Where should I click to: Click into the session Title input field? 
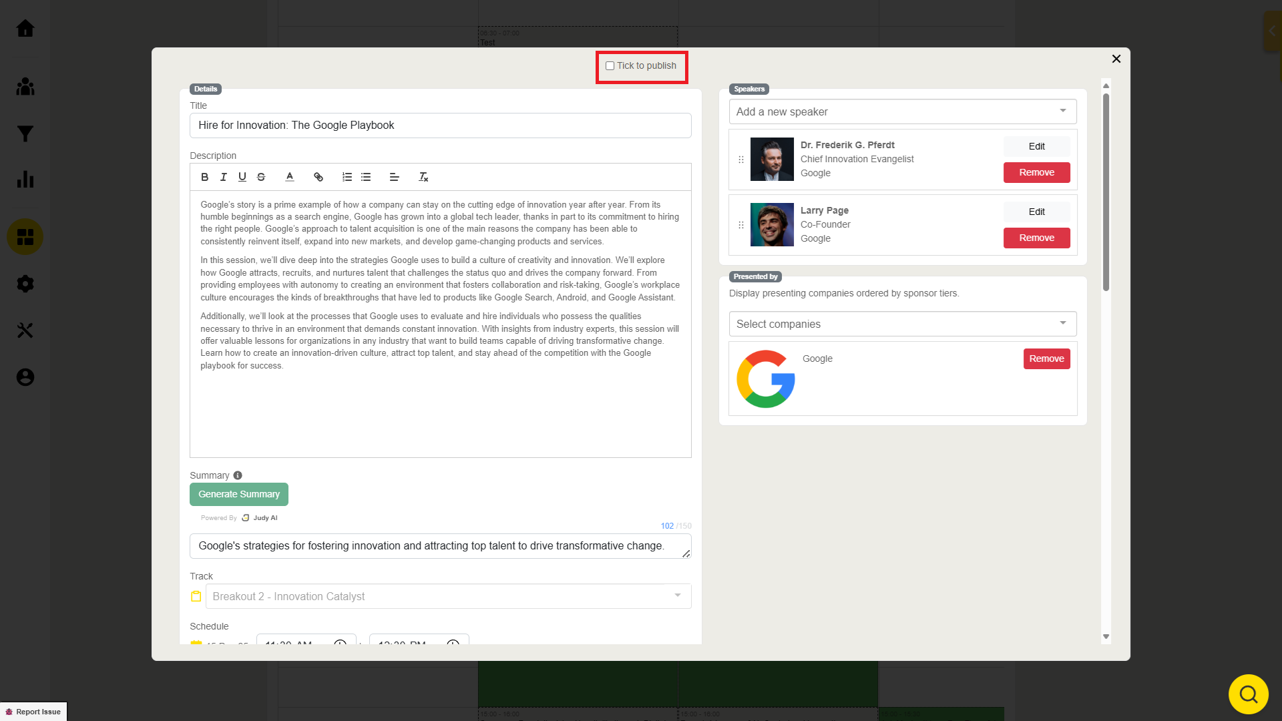440,126
